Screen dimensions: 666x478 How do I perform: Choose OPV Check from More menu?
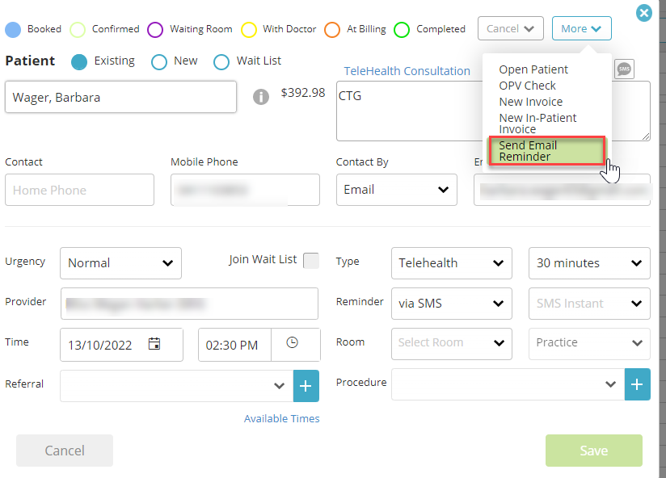[x=527, y=86]
